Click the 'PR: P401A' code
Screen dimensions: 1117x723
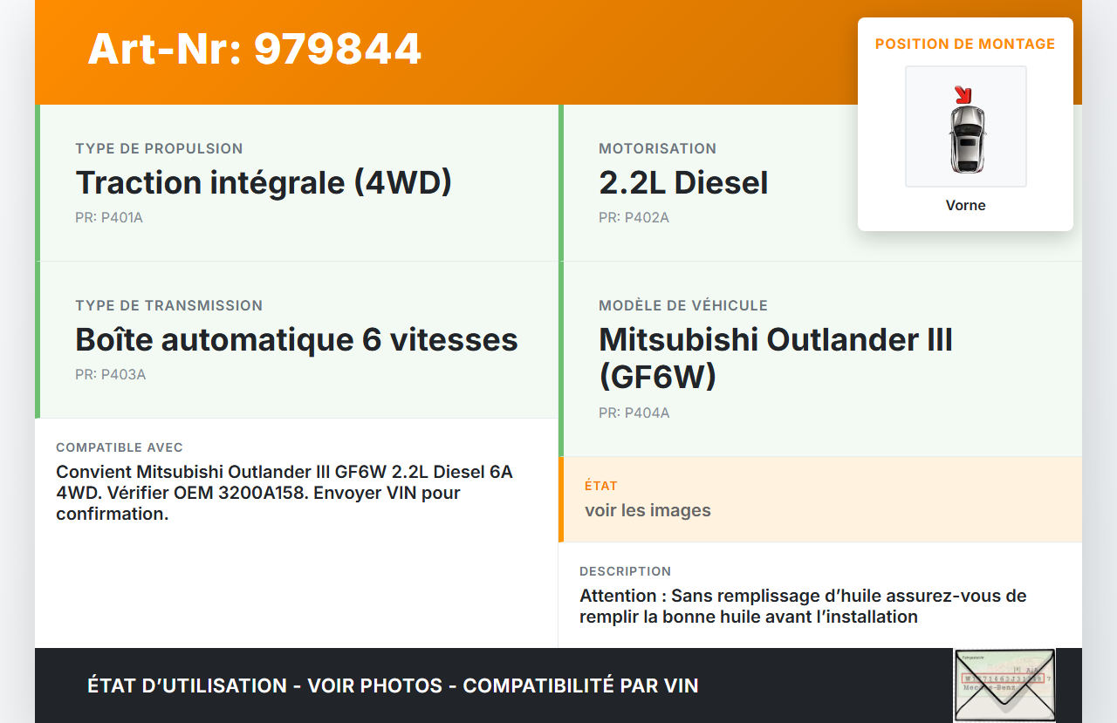[x=109, y=217]
